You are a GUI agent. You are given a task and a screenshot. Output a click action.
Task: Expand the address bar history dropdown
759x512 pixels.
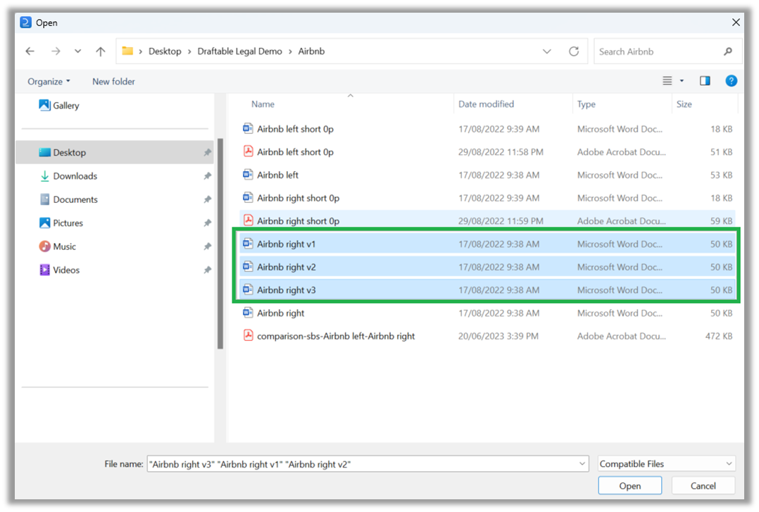546,51
